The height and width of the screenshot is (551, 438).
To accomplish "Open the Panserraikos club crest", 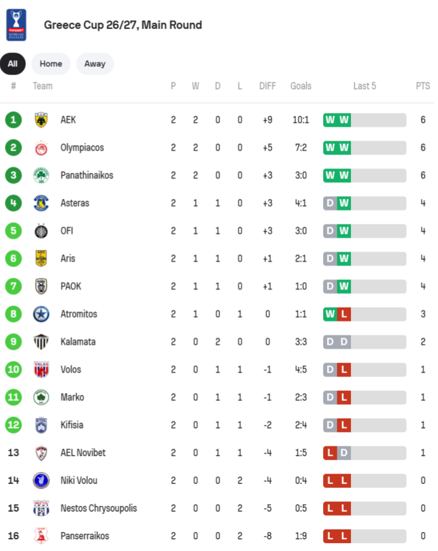I will pos(41,535).
